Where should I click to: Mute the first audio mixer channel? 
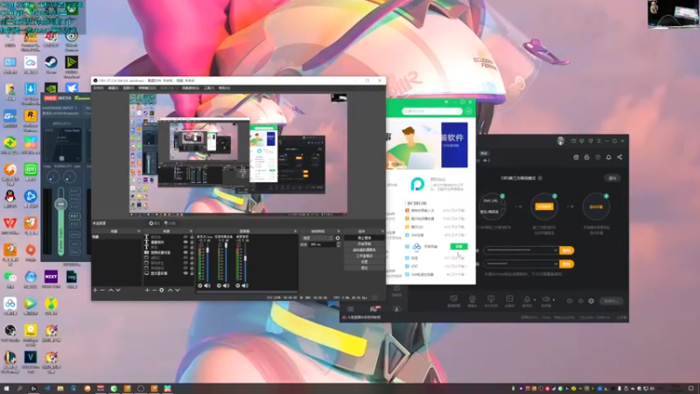(x=207, y=285)
